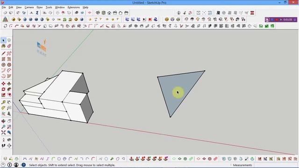Open the sign-in person status icon
Screen dimensions: 299x168
click(x=16, y=165)
